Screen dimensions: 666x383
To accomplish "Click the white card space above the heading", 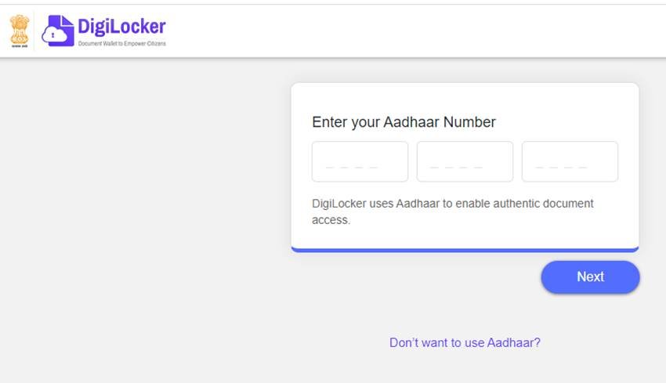I will tap(465, 97).
